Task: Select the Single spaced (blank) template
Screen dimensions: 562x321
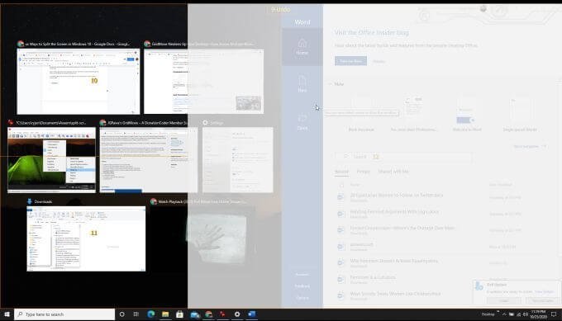Action: click(x=520, y=114)
